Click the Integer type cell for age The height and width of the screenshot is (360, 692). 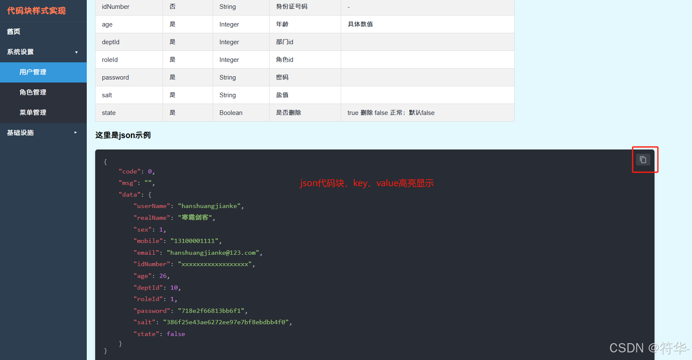pyautogui.click(x=241, y=24)
